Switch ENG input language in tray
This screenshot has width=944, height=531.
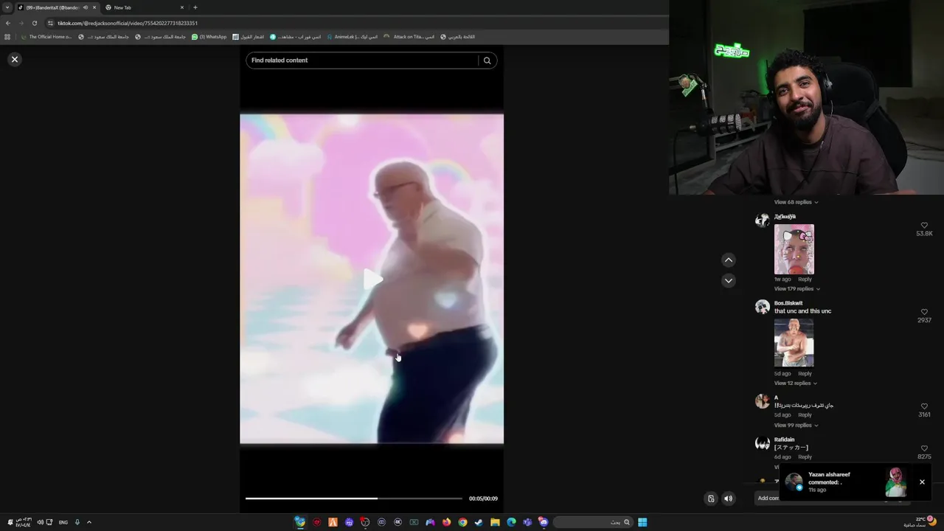pyautogui.click(x=63, y=522)
